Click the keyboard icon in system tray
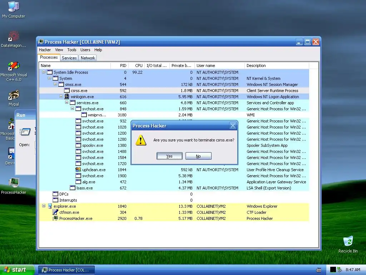 click(318, 270)
